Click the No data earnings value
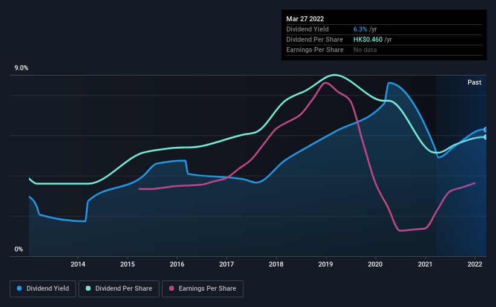 (x=365, y=50)
